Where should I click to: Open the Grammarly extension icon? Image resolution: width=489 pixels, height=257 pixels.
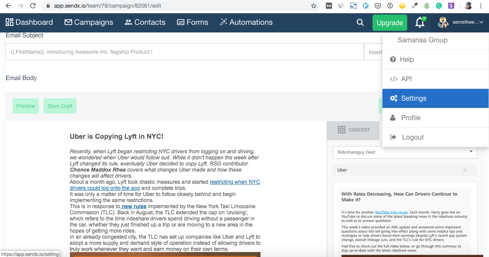tap(439, 6)
